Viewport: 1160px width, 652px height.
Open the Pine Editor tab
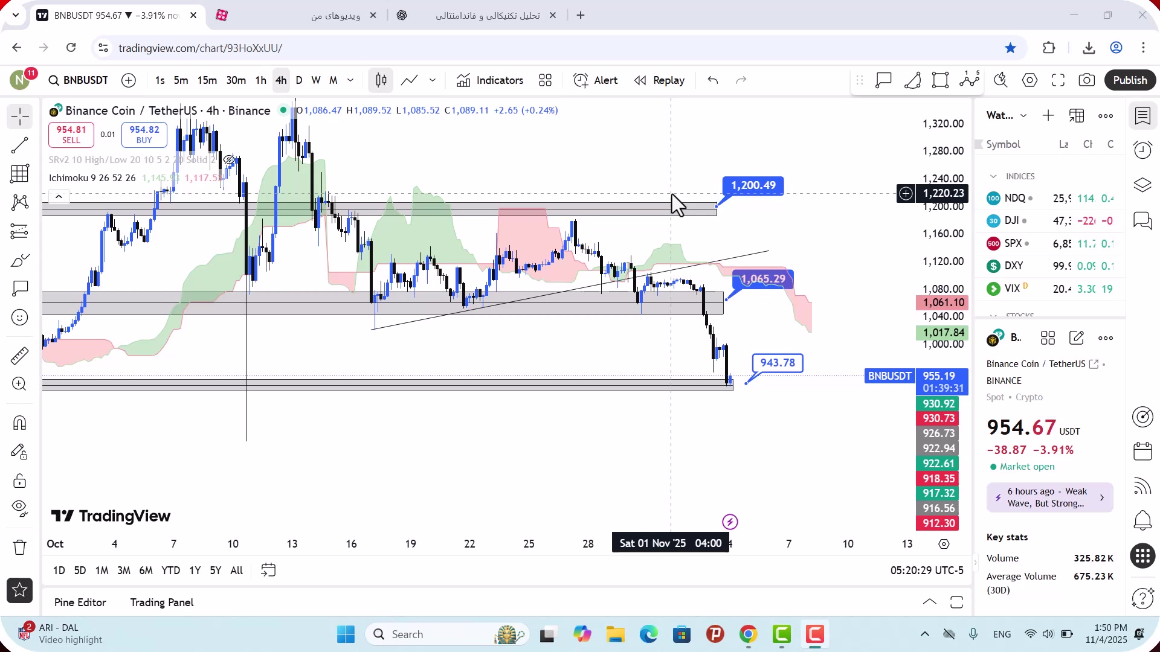[80, 602]
